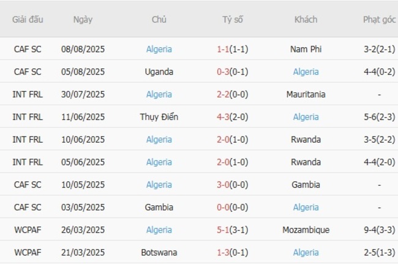This screenshot has width=398, height=264.
Task: Click Algeria in the Thụy Điển match row
Action: 306,117
